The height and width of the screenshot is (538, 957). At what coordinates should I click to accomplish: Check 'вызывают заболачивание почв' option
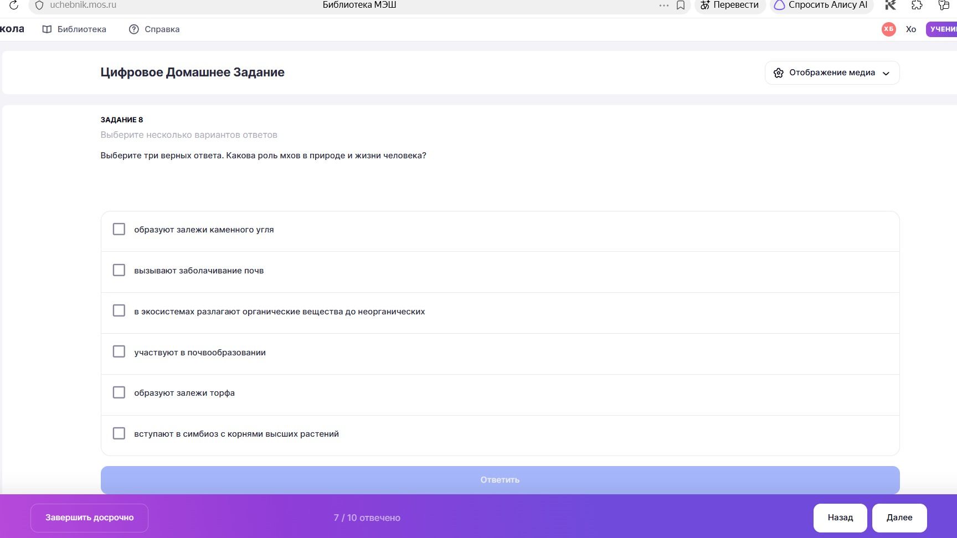click(119, 270)
